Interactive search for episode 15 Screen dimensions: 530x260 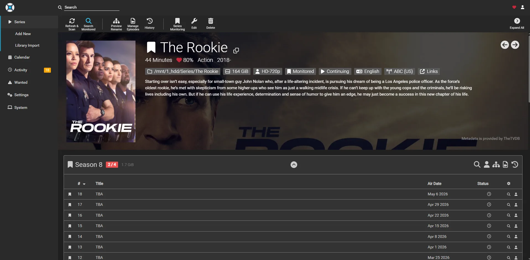coord(516,226)
